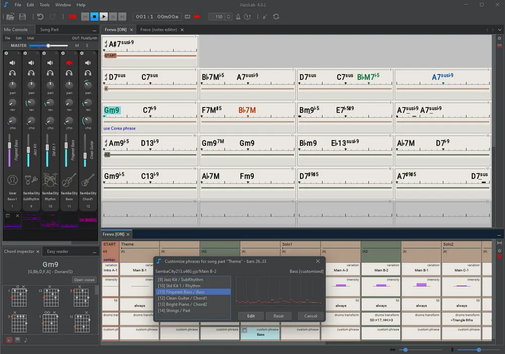
Task: Select the piano keyboard view icon in Chord inspector
Action: pos(17,339)
